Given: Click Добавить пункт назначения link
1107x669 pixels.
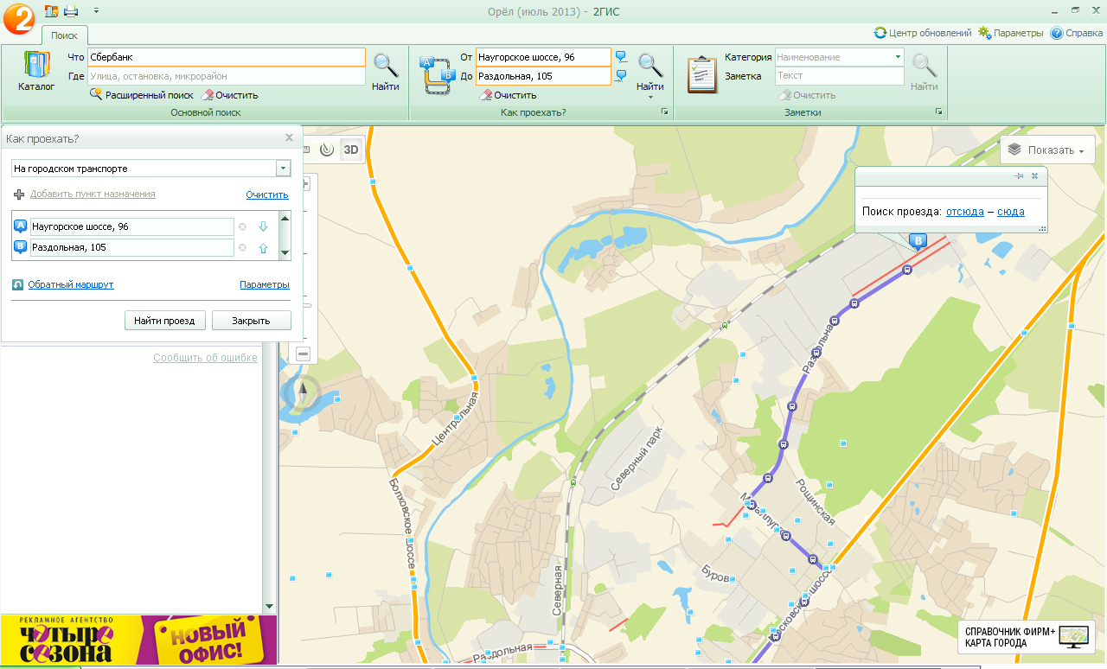Looking at the screenshot, I should tap(93, 194).
